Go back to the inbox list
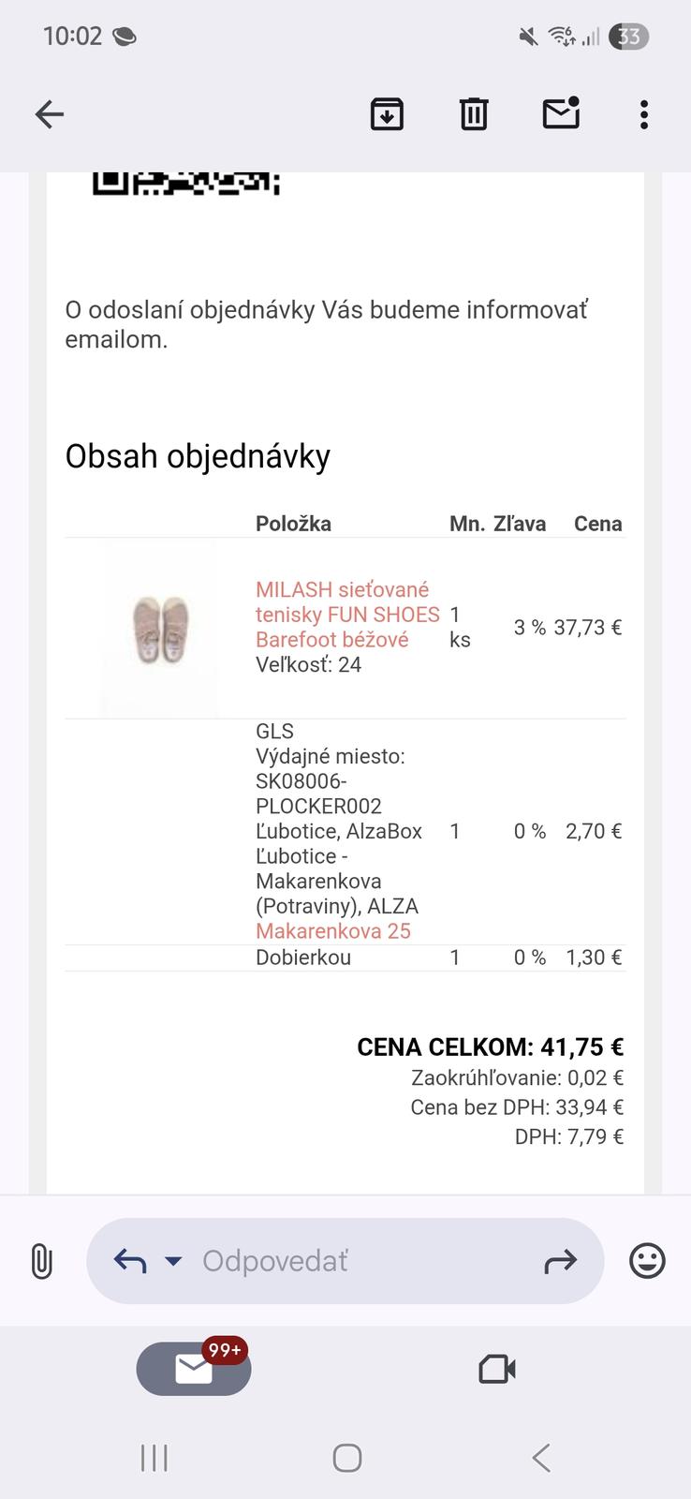 (x=50, y=114)
